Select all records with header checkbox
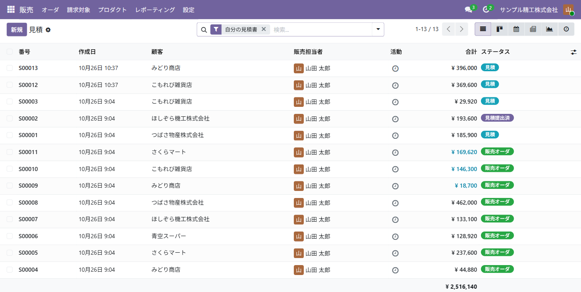This screenshot has height=292, width=581. tap(10, 52)
